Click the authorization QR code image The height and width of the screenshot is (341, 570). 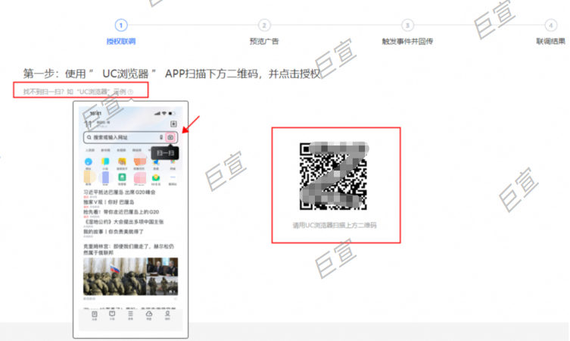click(x=333, y=176)
